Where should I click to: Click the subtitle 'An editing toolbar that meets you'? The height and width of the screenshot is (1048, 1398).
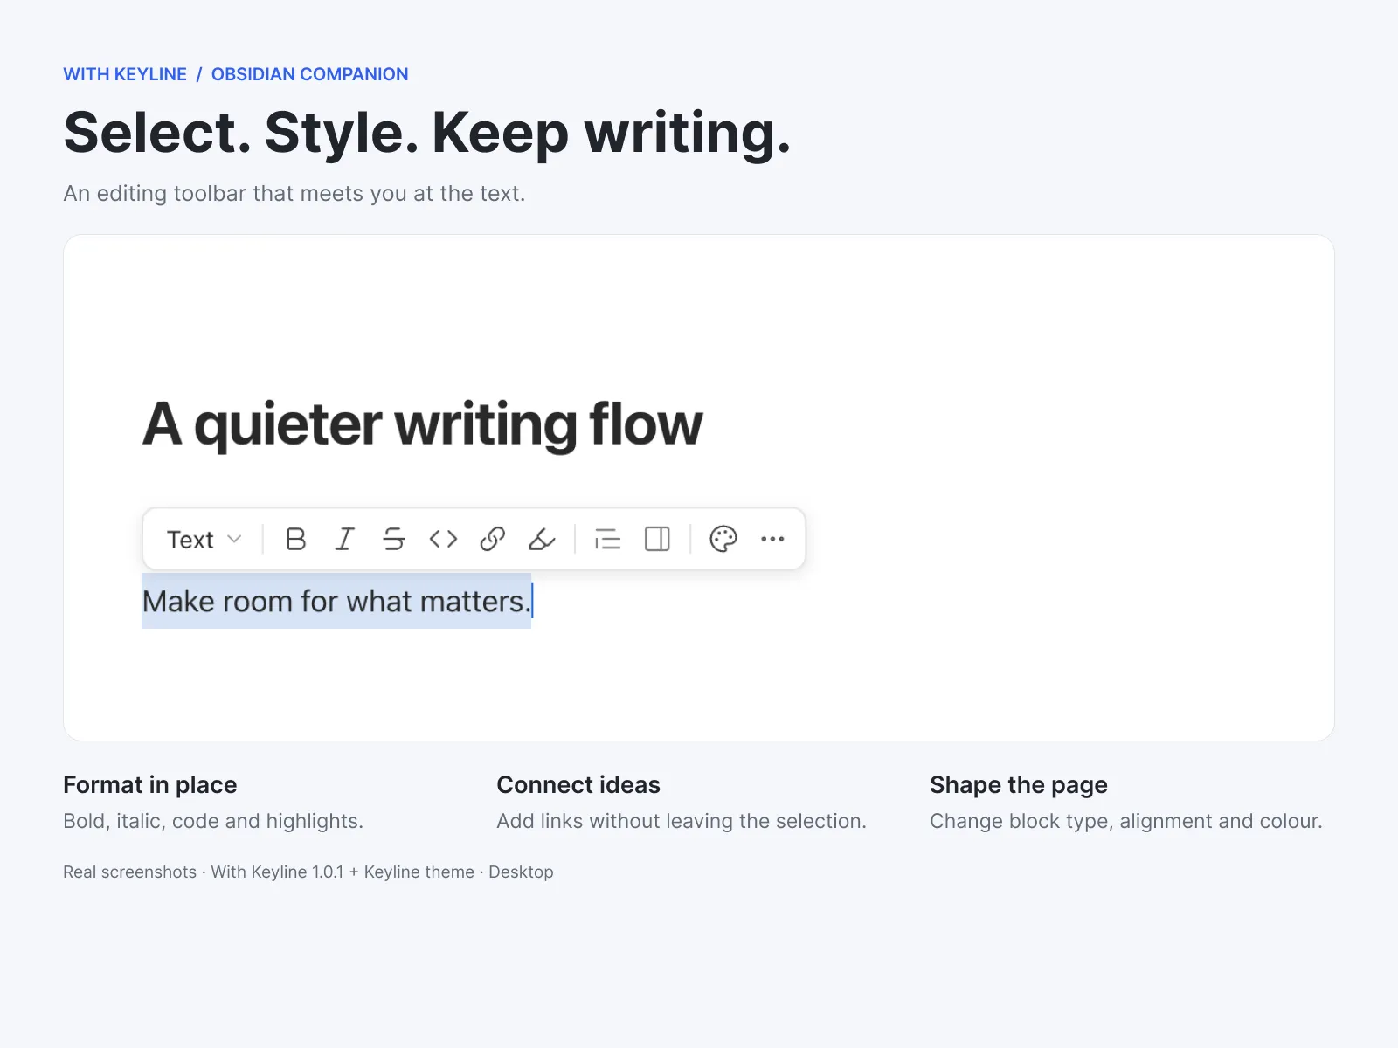[294, 193]
